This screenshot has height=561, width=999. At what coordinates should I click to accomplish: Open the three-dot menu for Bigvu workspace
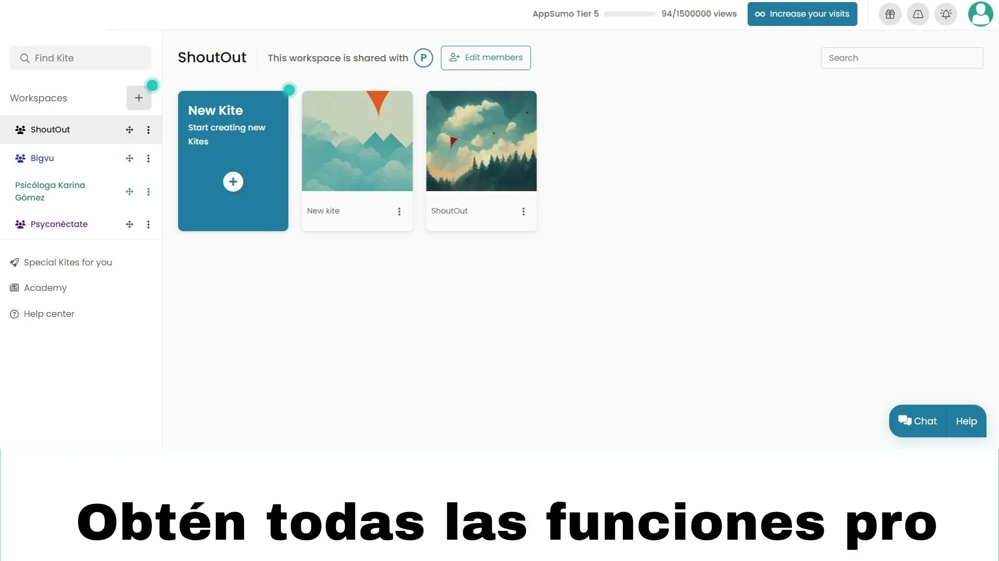pyautogui.click(x=148, y=158)
